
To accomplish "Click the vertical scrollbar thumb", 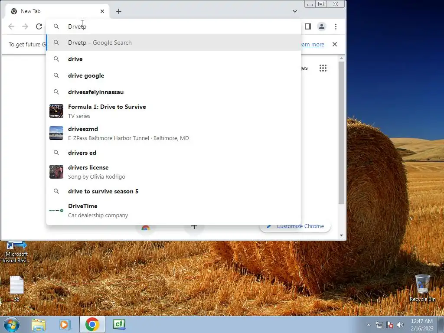I will point(342,133).
